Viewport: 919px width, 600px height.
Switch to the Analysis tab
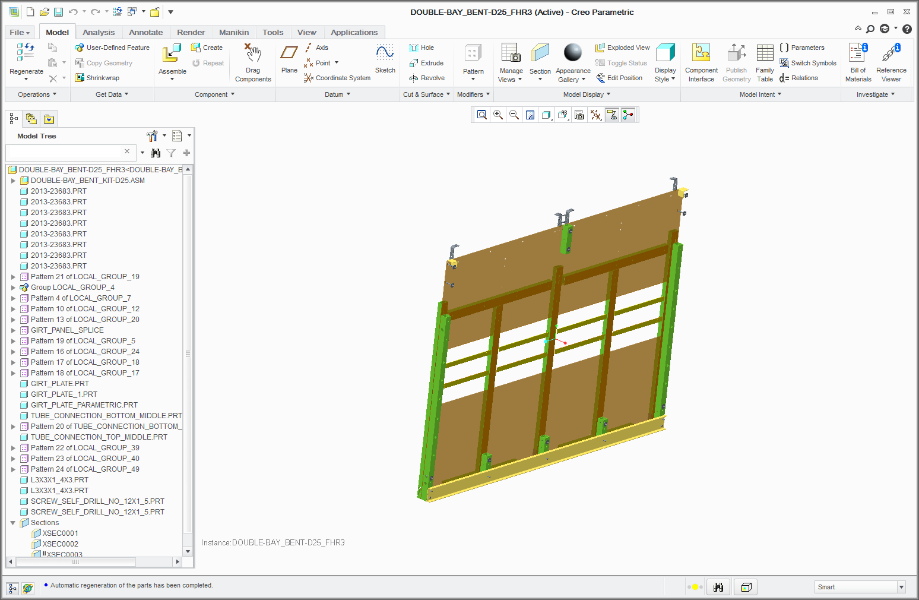coord(99,32)
